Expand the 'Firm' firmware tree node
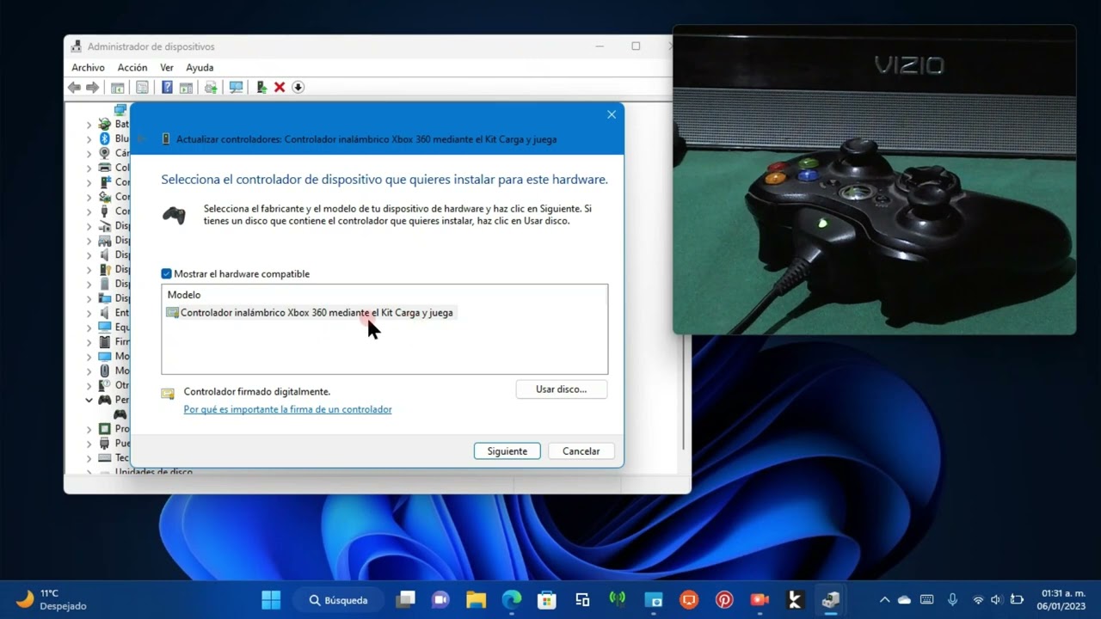Image resolution: width=1101 pixels, height=619 pixels. (89, 342)
